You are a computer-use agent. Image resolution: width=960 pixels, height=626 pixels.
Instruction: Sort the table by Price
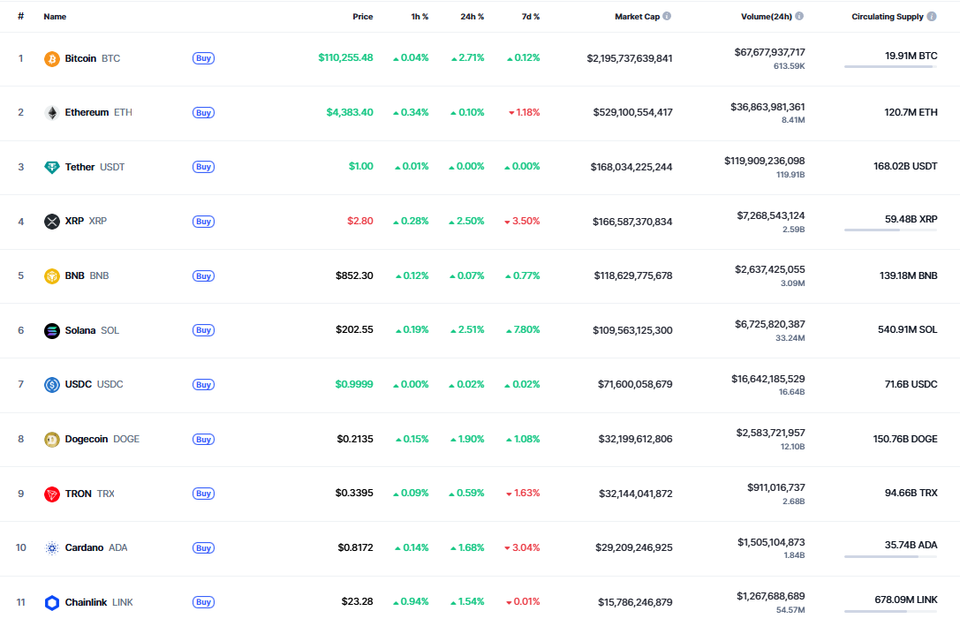[362, 16]
